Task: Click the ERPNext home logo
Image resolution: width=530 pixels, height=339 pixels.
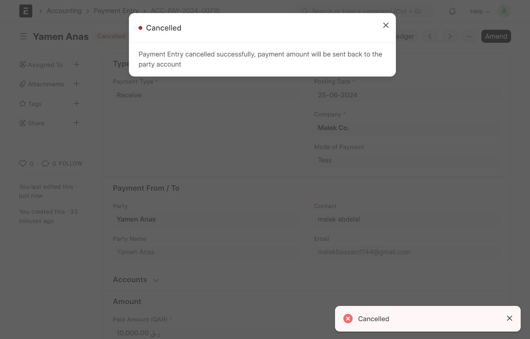Action: pyautogui.click(x=26, y=11)
